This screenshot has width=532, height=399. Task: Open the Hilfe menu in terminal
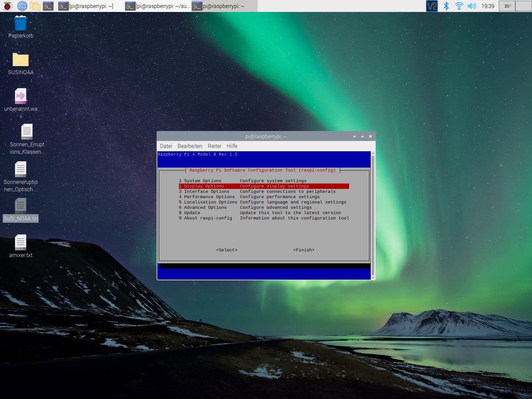click(x=232, y=146)
